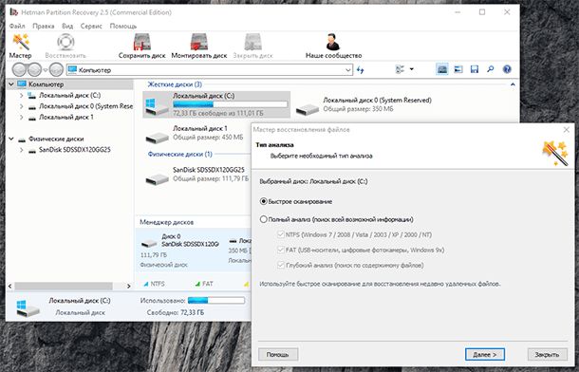This screenshot has width=579, height=372.
Task: Click the Сохранить диск toolbar icon
Action: click(141, 42)
